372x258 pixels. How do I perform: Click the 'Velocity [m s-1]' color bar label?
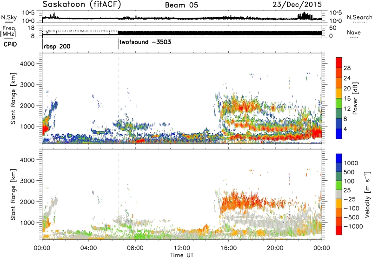[x=367, y=194]
